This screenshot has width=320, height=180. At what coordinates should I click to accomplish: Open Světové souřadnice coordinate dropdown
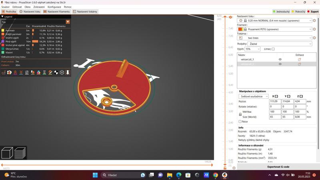[254, 96]
